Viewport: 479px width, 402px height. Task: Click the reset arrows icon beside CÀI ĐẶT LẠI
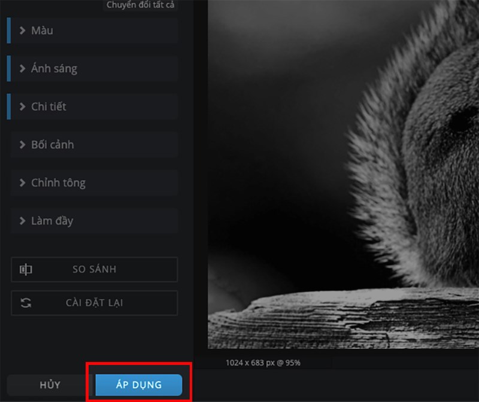[26, 303]
